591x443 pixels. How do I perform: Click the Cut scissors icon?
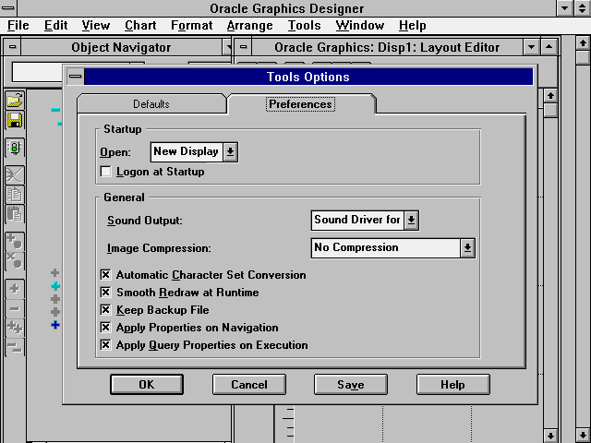pyautogui.click(x=14, y=174)
